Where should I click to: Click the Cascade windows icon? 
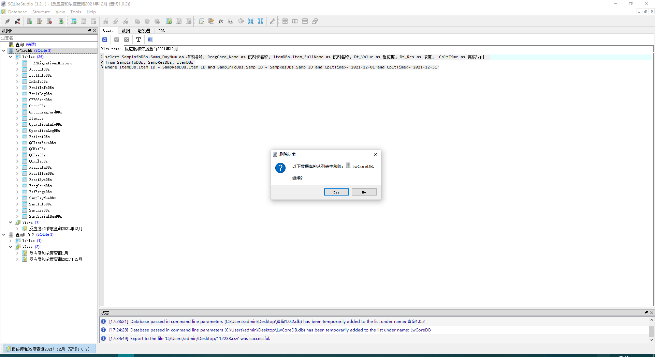pyautogui.click(x=315, y=21)
